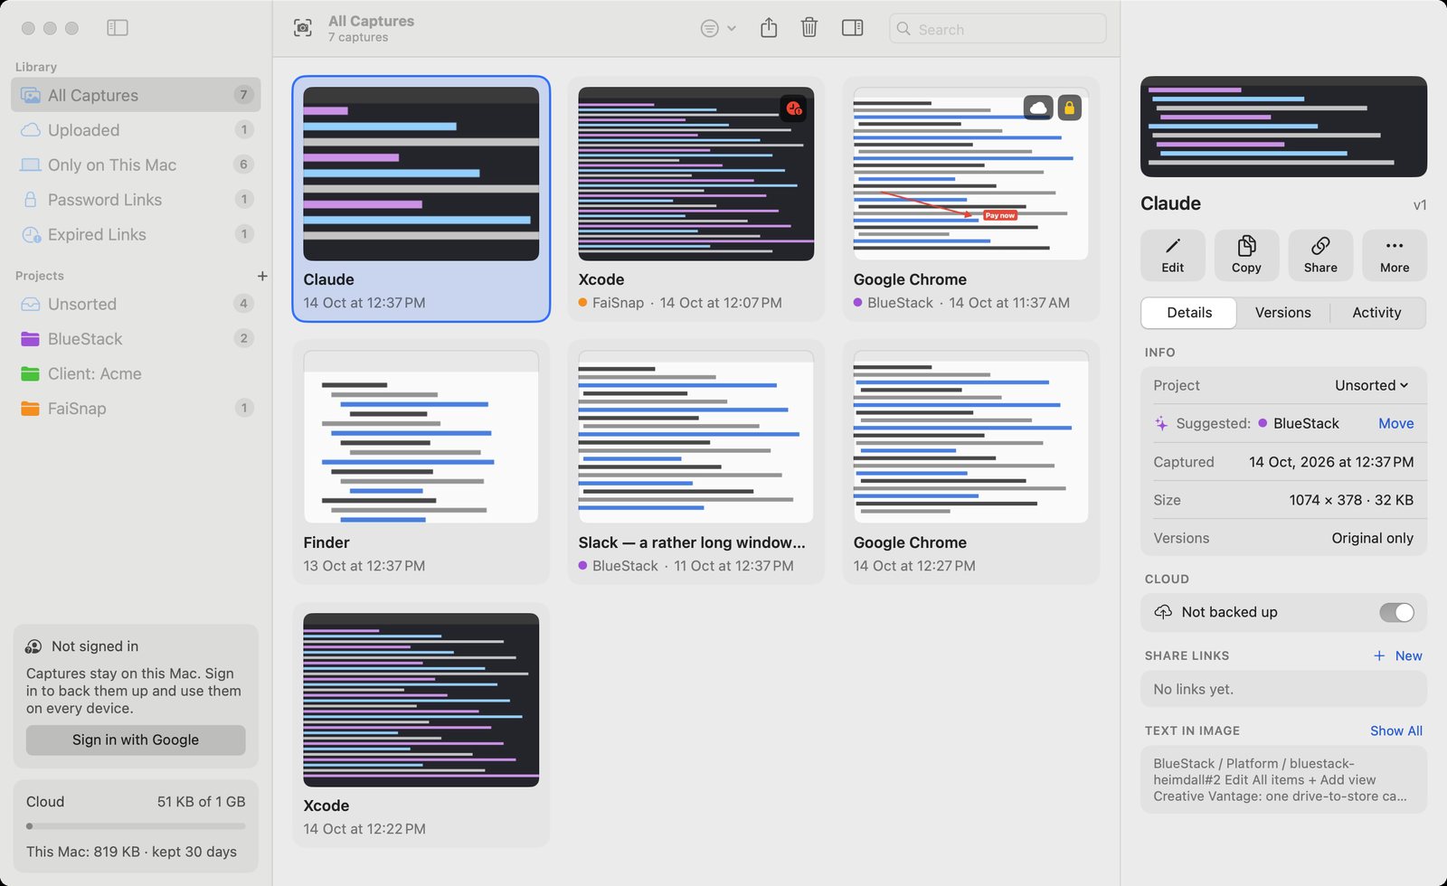Viewport: 1447px width, 886px height.
Task: Select the Xcode capture from 12:22 PM
Action: pos(421,700)
